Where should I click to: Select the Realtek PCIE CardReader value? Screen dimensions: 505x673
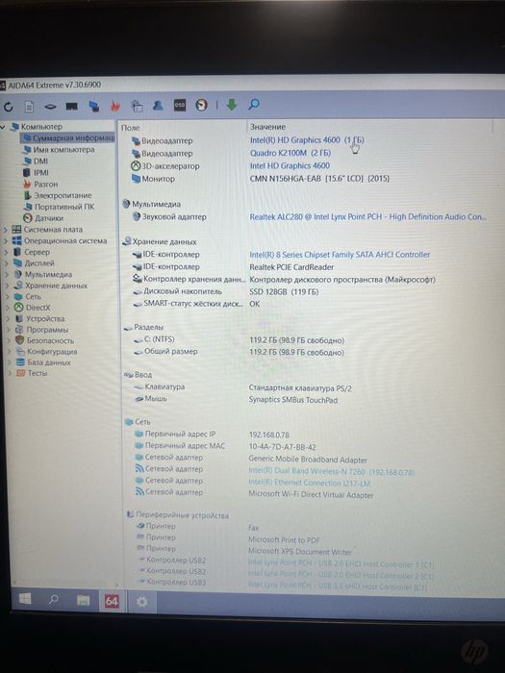coord(291,267)
